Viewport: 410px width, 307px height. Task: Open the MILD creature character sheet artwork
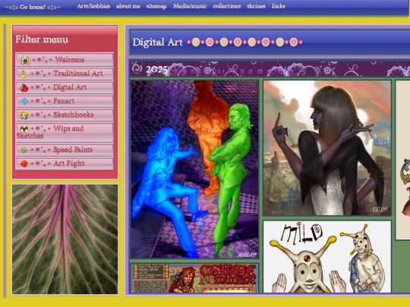pos(327,257)
